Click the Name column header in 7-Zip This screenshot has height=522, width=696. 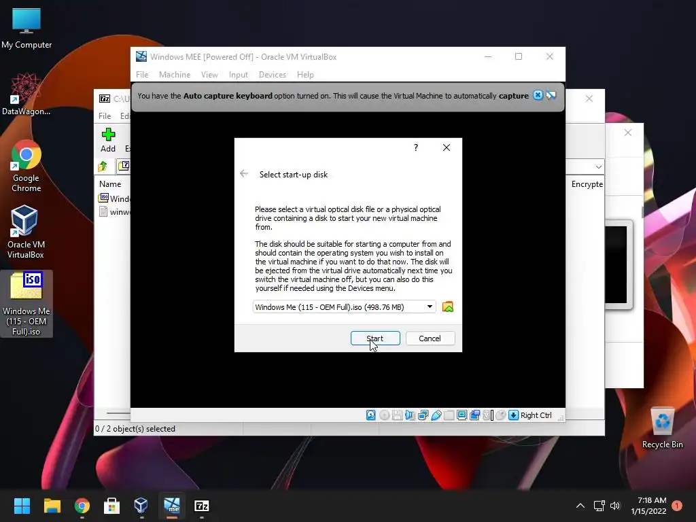[x=110, y=184]
